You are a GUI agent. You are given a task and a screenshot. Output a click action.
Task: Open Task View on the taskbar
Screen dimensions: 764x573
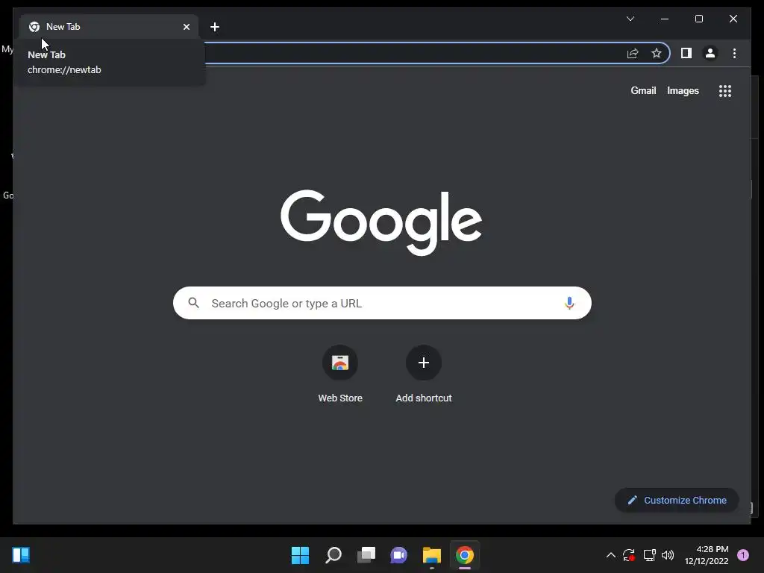coord(366,555)
